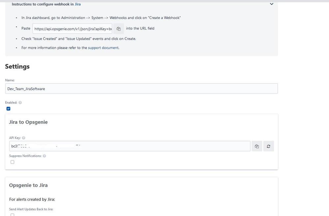Image resolution: width=329 pixels, height=216 pixels.
Task: Uncheck the Enabled checkbox
Action: [x=8, y=109]
